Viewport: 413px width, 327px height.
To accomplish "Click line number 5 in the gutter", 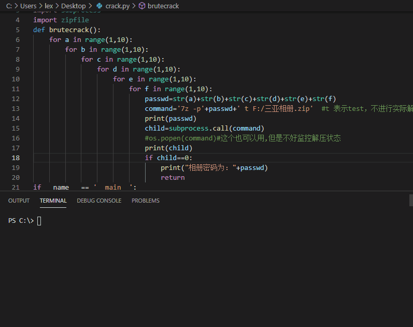I will [18, 30].
